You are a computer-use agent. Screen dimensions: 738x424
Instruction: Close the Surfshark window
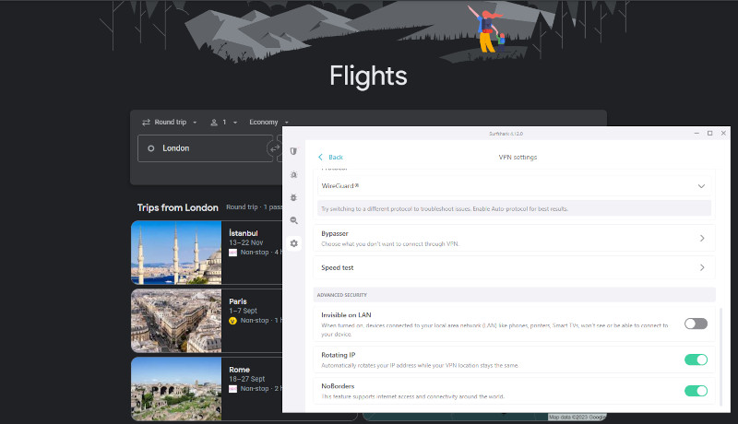coord(723,134)
